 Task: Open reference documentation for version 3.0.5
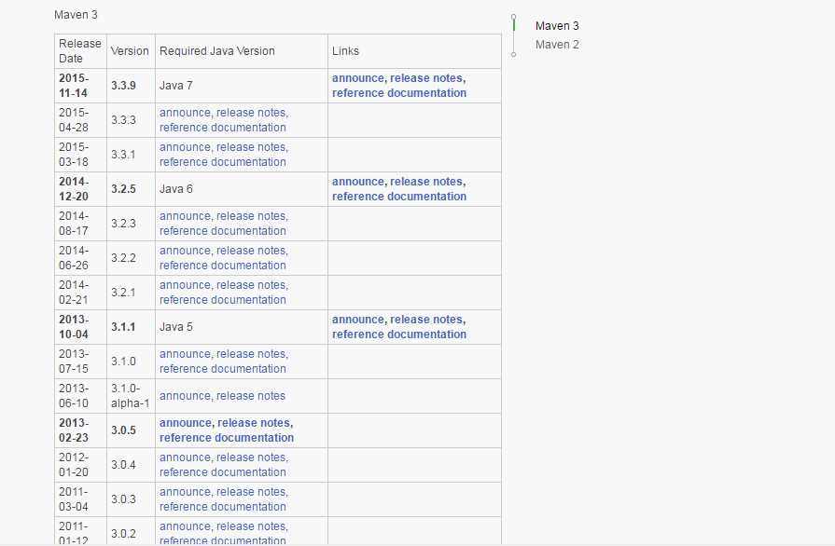227,438
